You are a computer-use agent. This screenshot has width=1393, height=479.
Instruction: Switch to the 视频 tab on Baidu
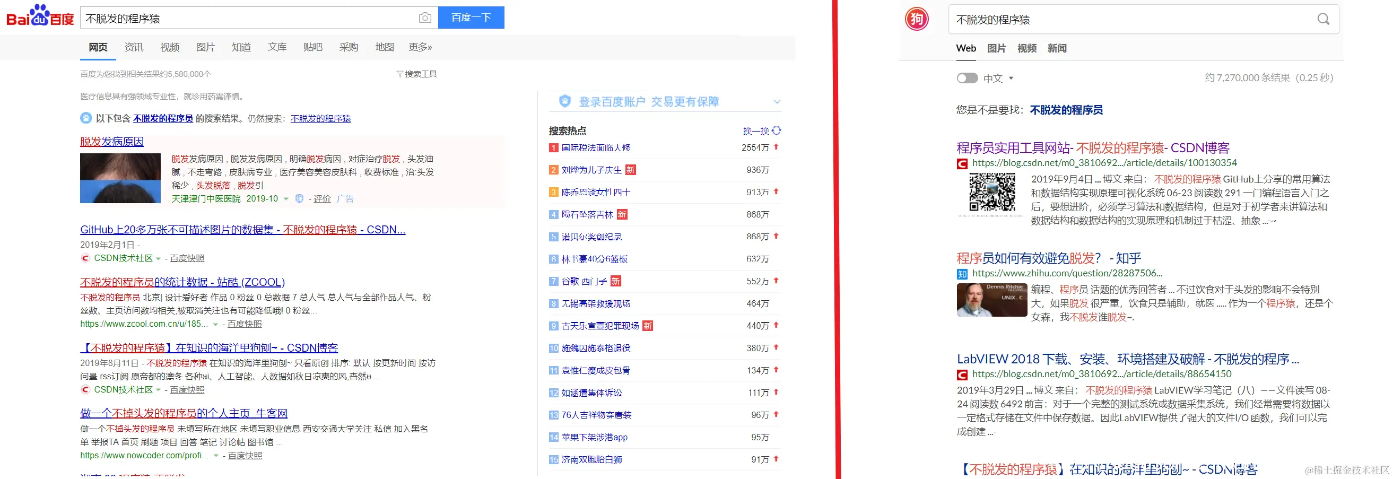point(169,47)
